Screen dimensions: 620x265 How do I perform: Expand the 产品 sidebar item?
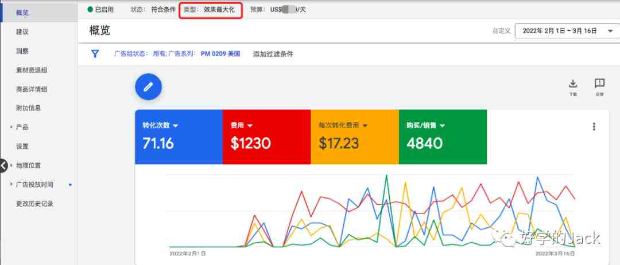click(x=11, y=127)
